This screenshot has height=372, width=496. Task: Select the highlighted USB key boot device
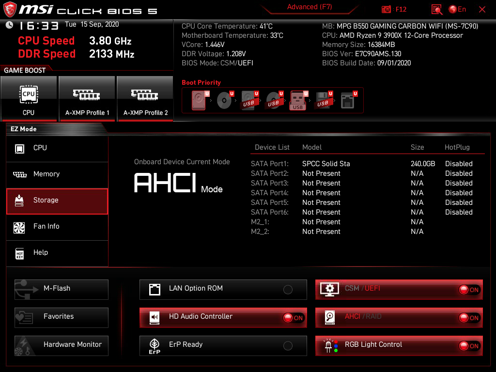pyautogui.click(x=298, y=101)
